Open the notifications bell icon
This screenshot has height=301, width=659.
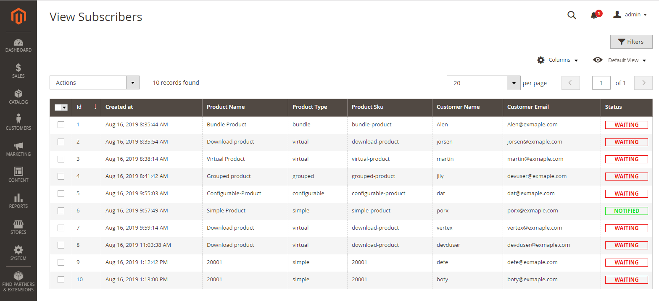click(594, 16)
